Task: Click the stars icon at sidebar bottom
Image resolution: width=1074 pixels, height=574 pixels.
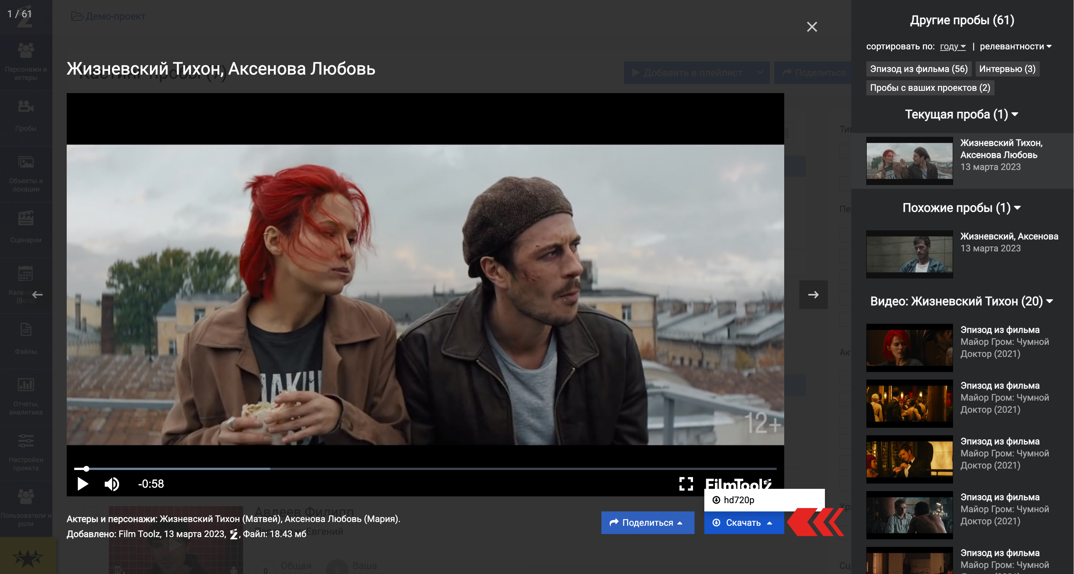Action: tap(28, 558)
